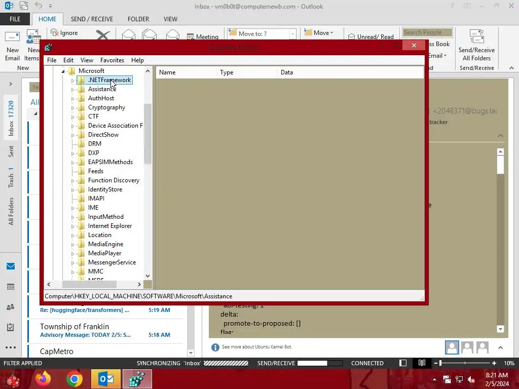Select the MessengerService registry key
The width and height of the screenshot is (519, 389).
tap(112, 263)
